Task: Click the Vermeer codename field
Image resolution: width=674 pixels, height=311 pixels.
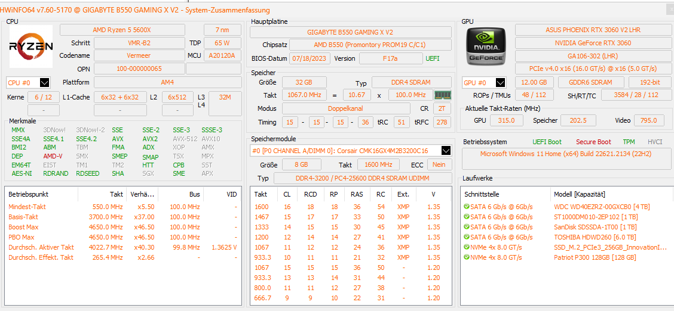Action: (139, 55)
